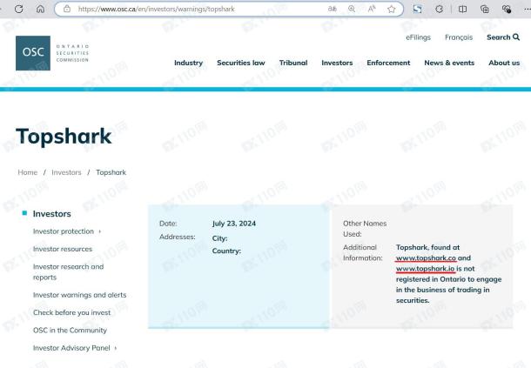Click the eFilings link
Screen dimensions: 531x368
click(x=418, y=37)
